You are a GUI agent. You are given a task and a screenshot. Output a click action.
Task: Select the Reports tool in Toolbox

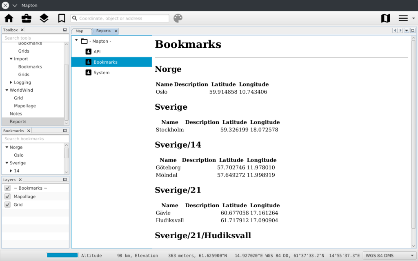[33, 122]
